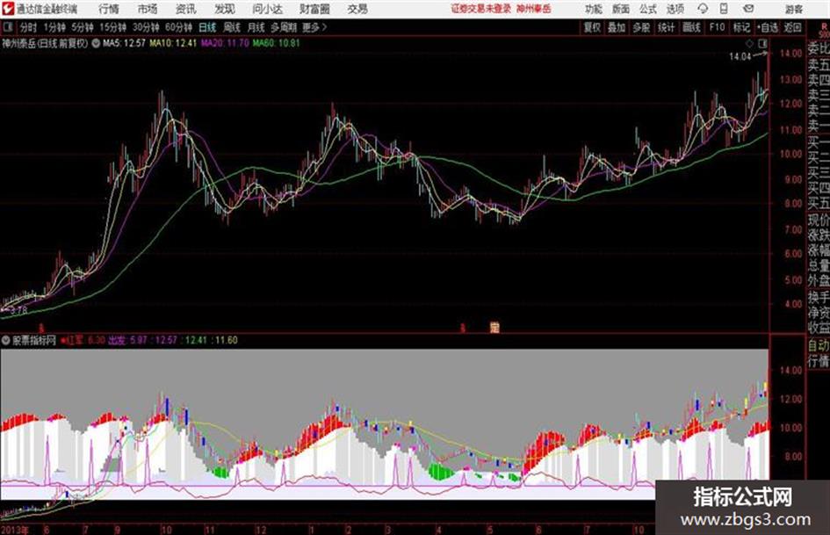The width and height of the screenshot is (830, 535).
Task: Switch to 5分钟 period
Action: coord(83,27)
